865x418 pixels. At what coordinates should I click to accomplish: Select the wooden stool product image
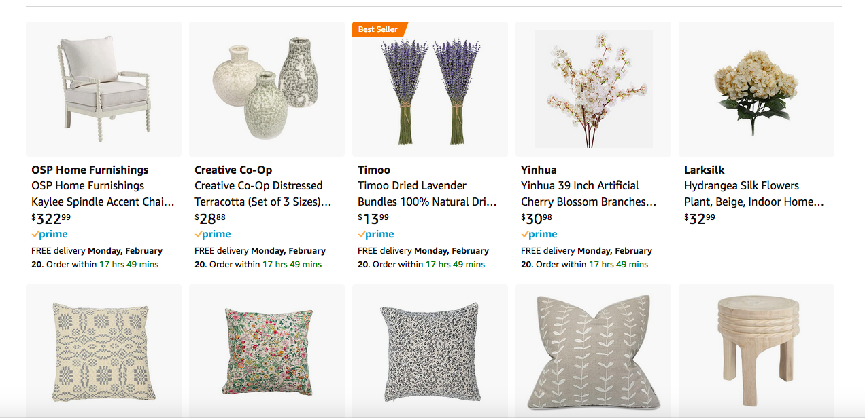click(x=756, y=351)
